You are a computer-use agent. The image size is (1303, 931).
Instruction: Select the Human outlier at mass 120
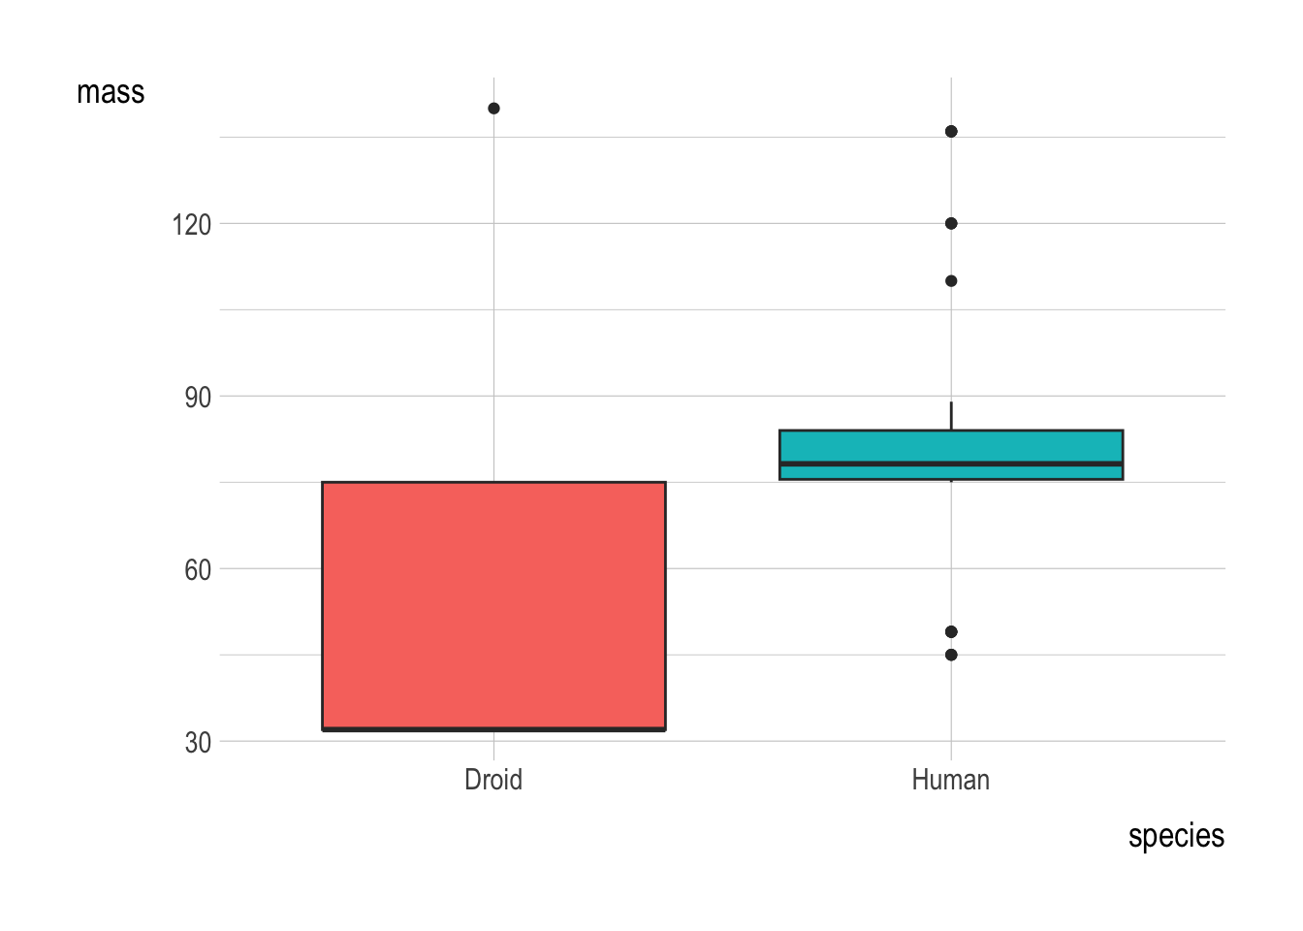coord(951,223)
